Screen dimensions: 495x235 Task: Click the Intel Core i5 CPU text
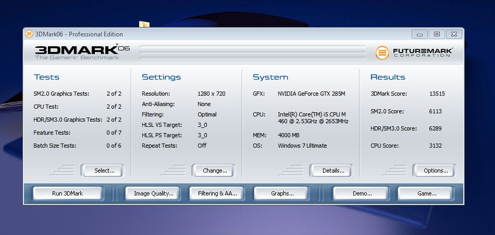coord(313,117)
